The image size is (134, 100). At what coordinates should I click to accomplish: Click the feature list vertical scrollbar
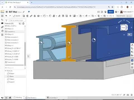click(25, 54)
